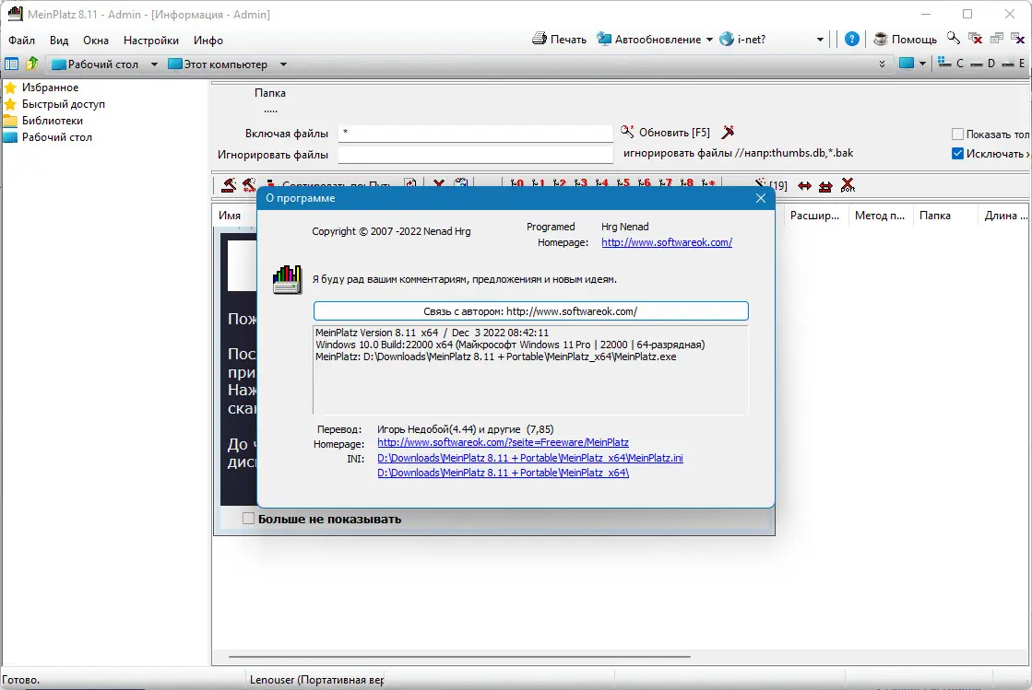Viewport: 1032px width, 690px height.
Task: Open the blue question mark help icon
Action: click(851, 39)
